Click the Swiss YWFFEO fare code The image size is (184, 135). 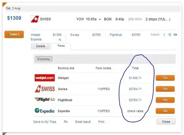[104, 89]
